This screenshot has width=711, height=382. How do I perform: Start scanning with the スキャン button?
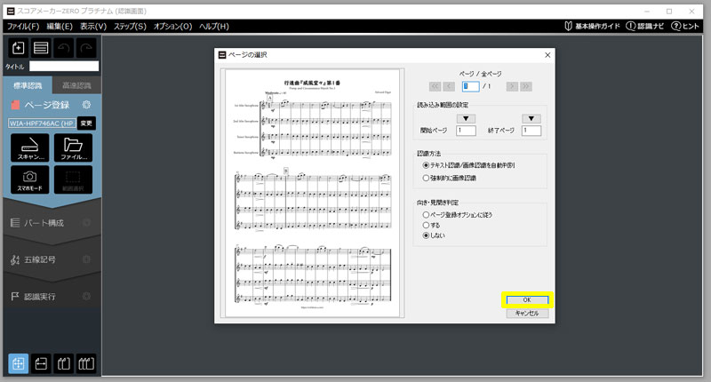[30, 147]
